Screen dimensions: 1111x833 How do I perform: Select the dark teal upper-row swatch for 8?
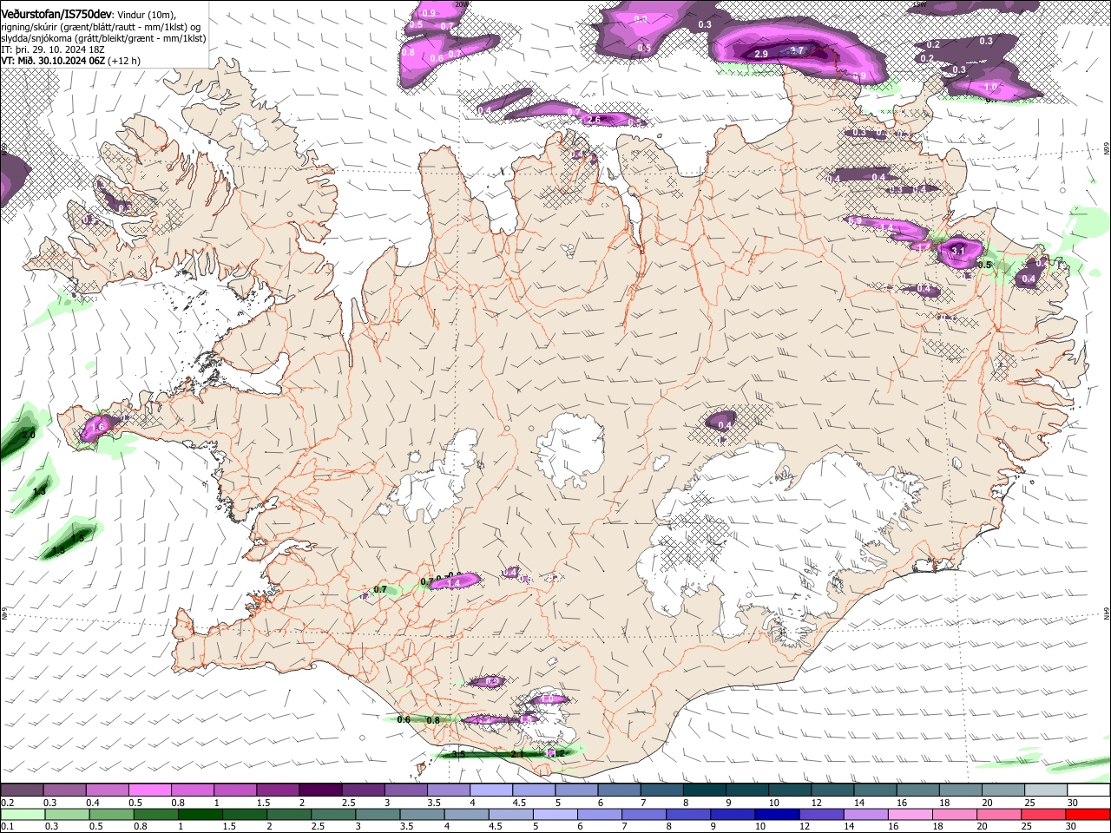pos(705,790)
